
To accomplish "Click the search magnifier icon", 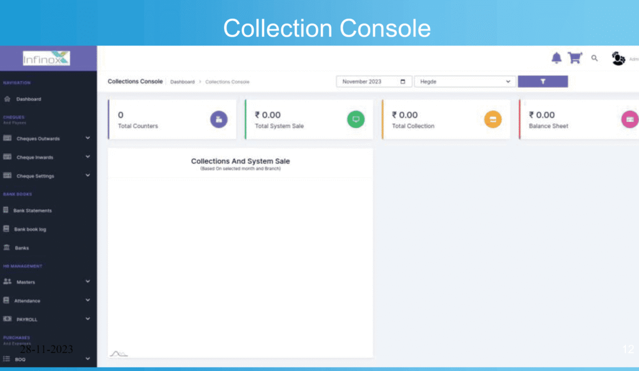I will pyautogui.click(x=595, y=58).
